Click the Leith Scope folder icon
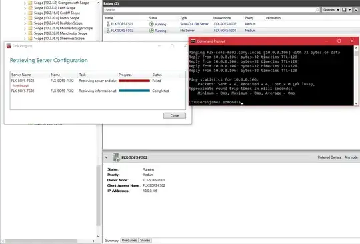This screenshot has width=360, height=244. [x=30, y=8]
